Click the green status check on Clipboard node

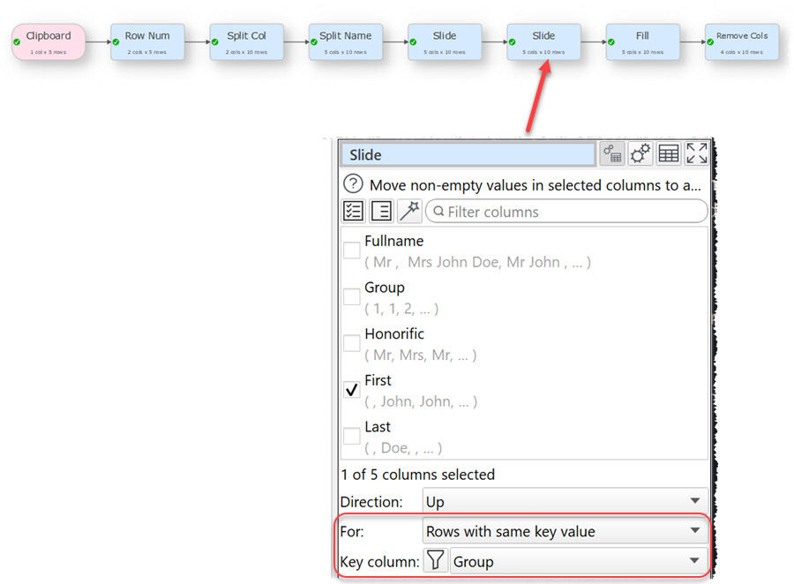pos(17,42)
